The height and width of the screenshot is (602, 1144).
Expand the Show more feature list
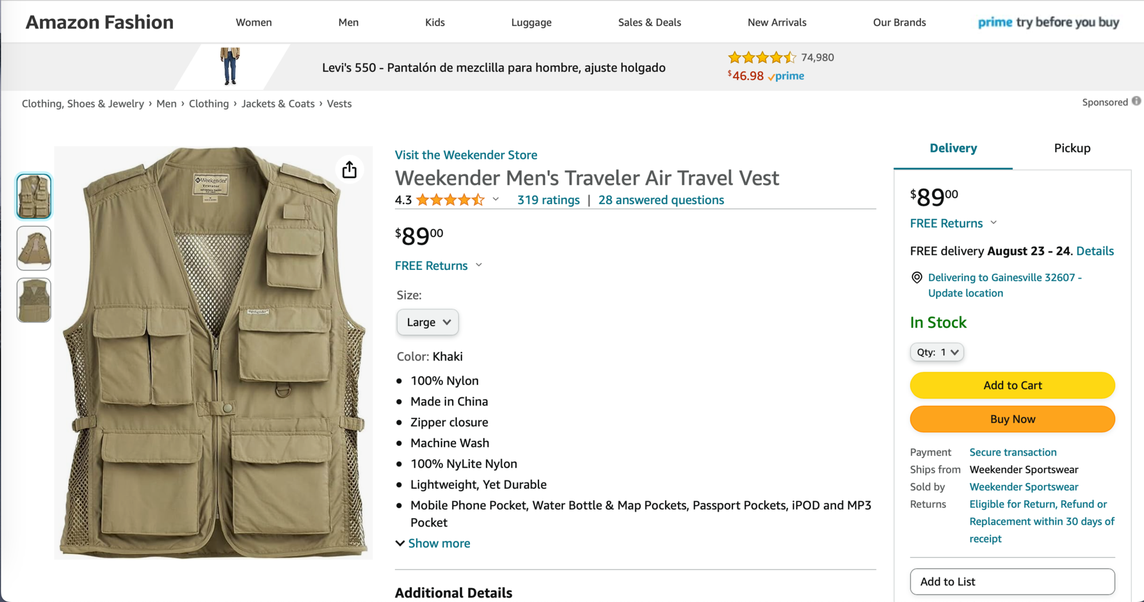[x=433, y=543]
